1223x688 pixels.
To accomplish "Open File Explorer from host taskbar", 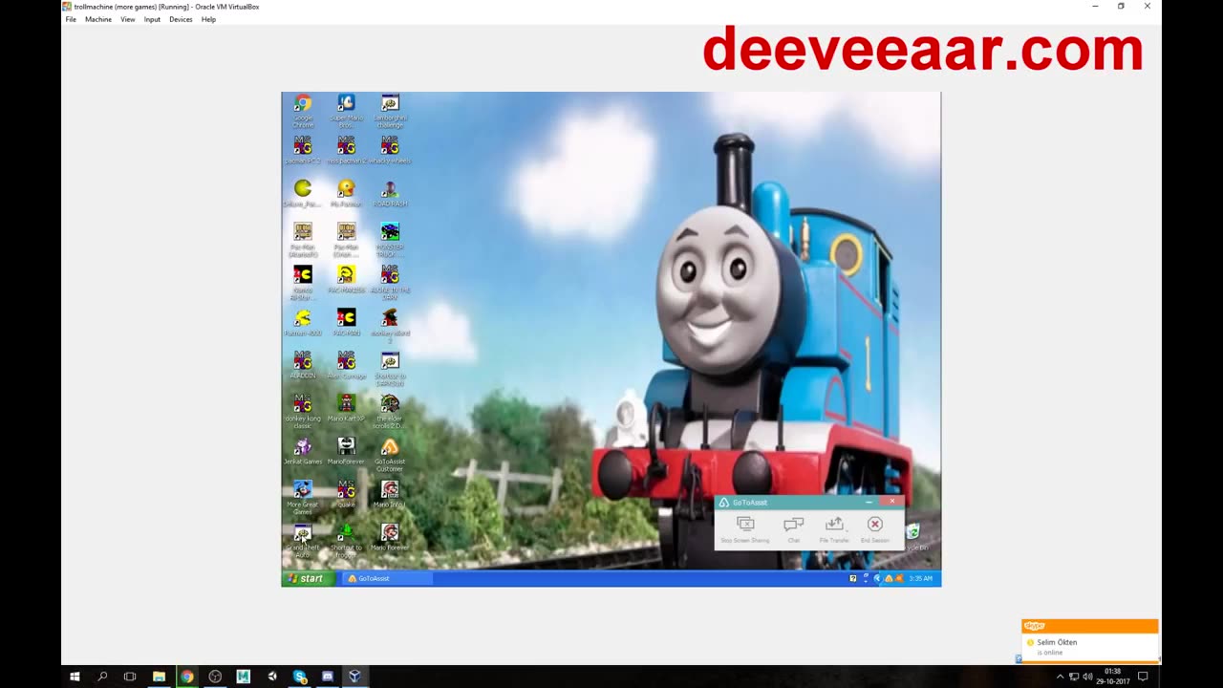I will click(x=159, y=677).
